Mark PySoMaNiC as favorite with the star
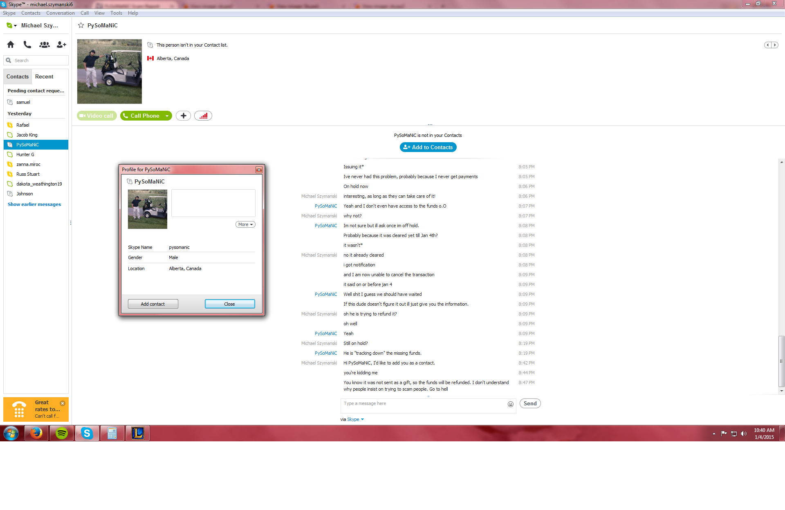The image size is (785, 510). [x=81, y=25]
